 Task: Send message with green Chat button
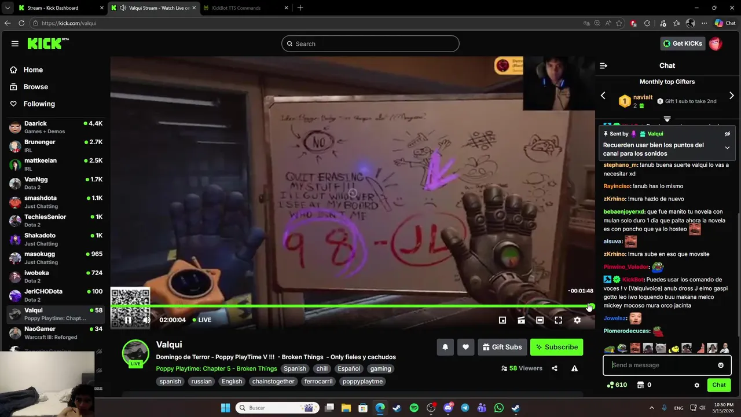(x=719, y=385)
